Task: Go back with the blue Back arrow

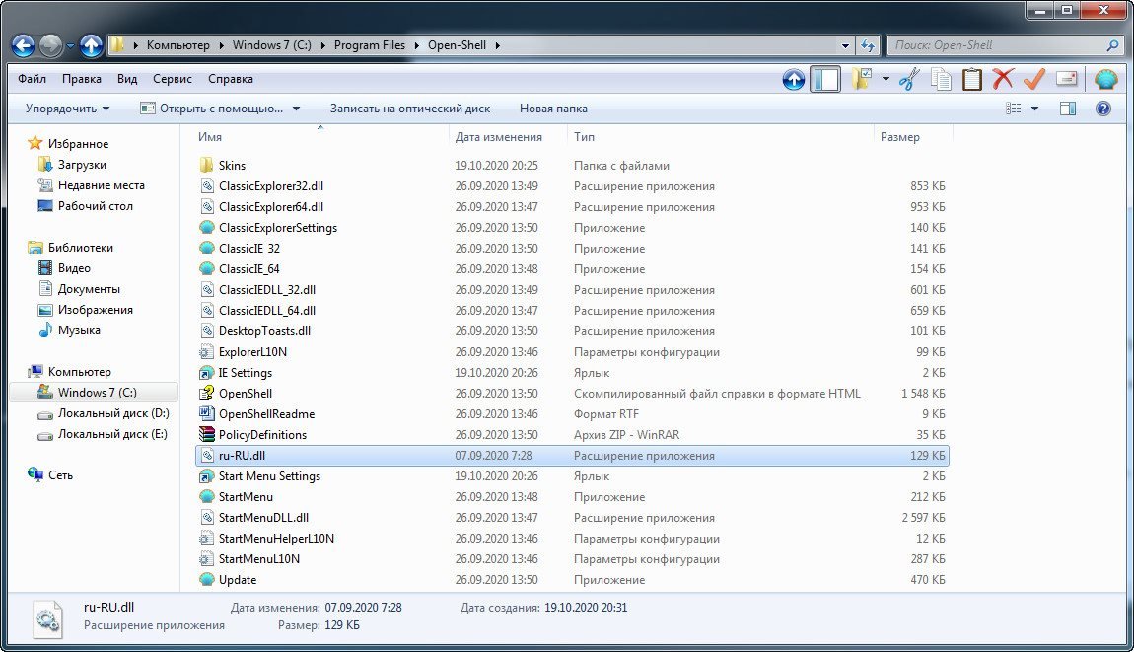Action: pos(23,45)
